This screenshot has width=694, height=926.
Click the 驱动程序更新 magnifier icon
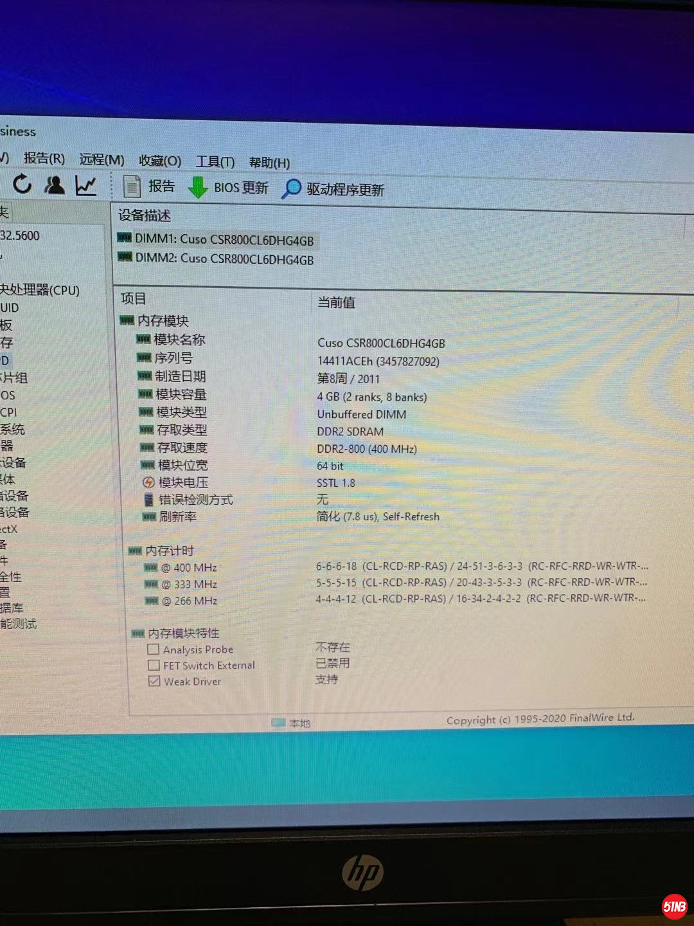pyautogui.click(x=291, y=189)
